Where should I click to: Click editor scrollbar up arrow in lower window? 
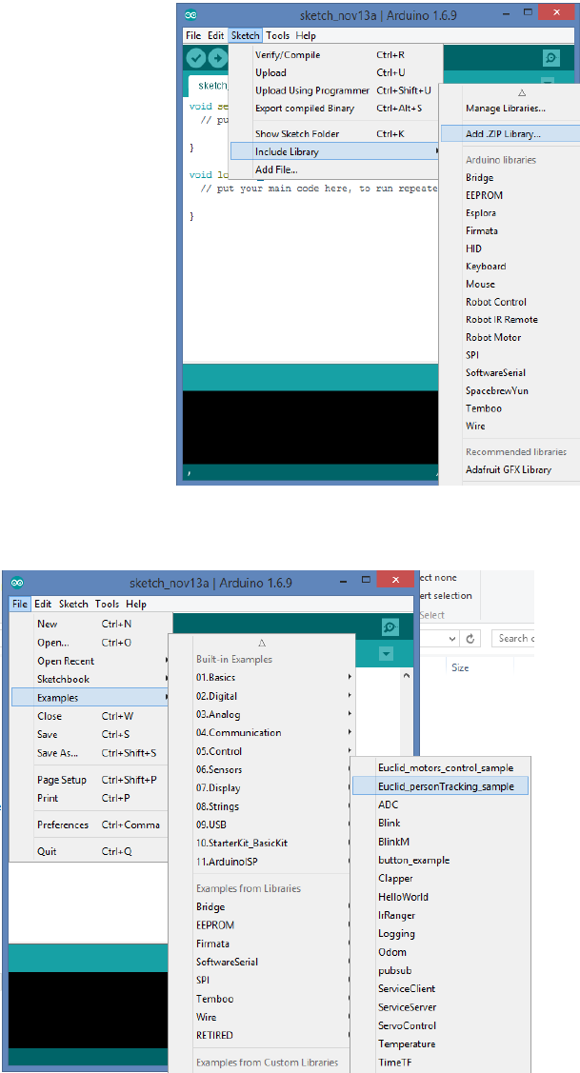pyautogui.click(x=406, y=674)
